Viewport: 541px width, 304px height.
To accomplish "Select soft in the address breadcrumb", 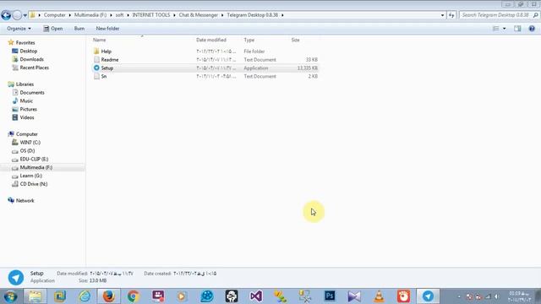I will pos(119,15).
